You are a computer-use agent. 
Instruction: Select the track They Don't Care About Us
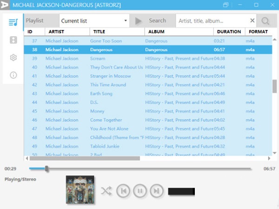click(116, 67)
